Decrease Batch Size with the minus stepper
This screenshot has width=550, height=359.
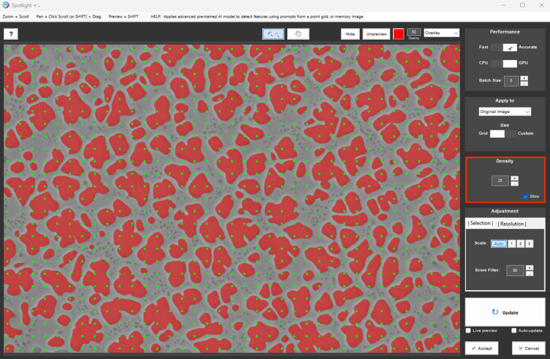click(x=524, y=84)
